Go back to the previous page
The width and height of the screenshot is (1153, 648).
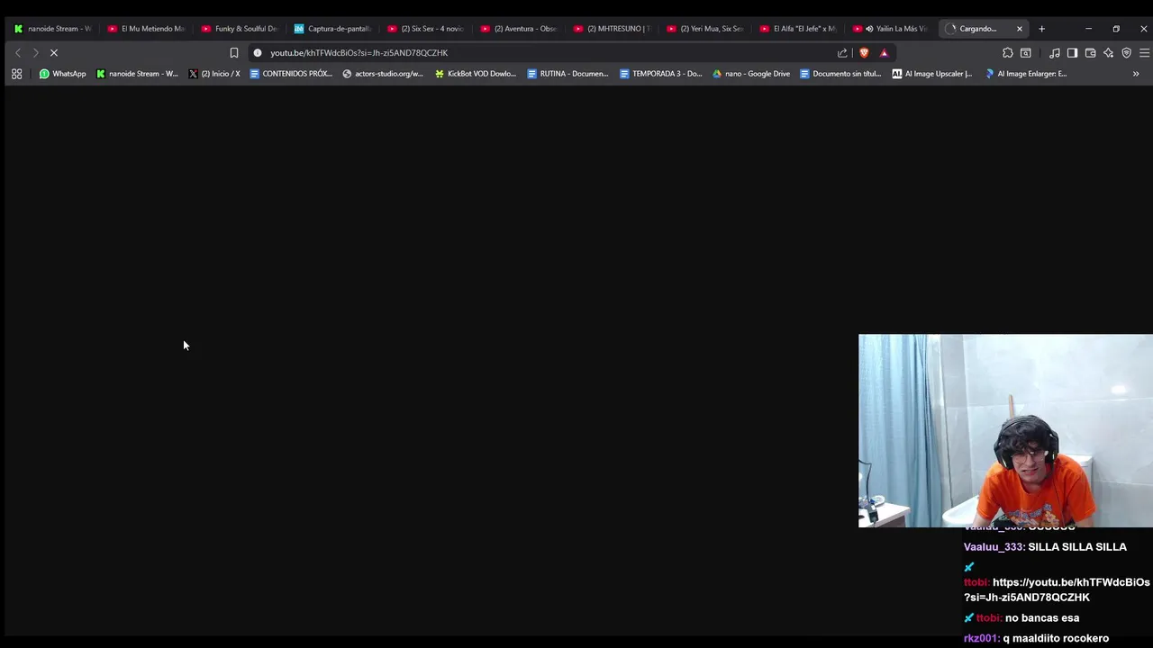click(18, 53)
